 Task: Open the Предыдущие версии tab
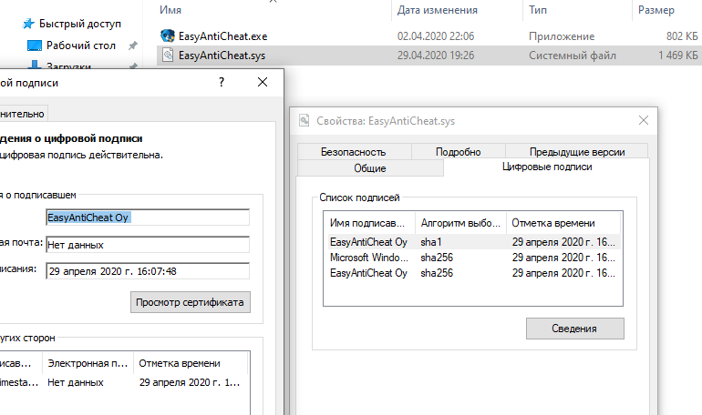pyautogui.click(x=576, y=152)
